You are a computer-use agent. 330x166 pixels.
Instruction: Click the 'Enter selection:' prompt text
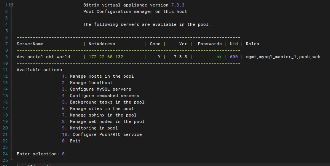(38, 154)
